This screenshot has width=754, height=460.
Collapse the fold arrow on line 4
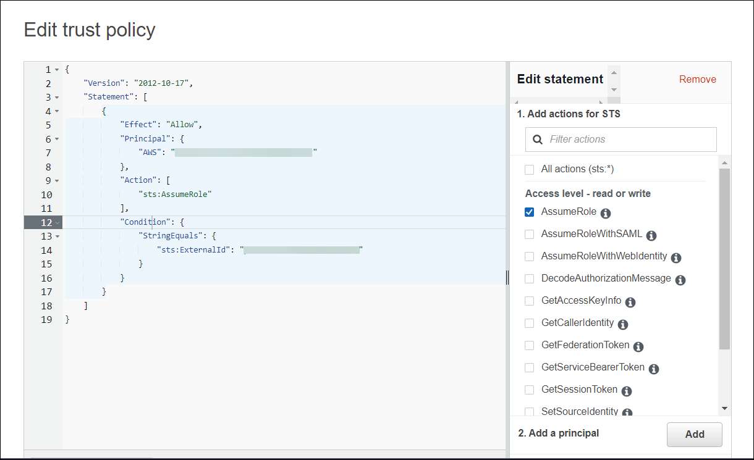coord(57,112)
